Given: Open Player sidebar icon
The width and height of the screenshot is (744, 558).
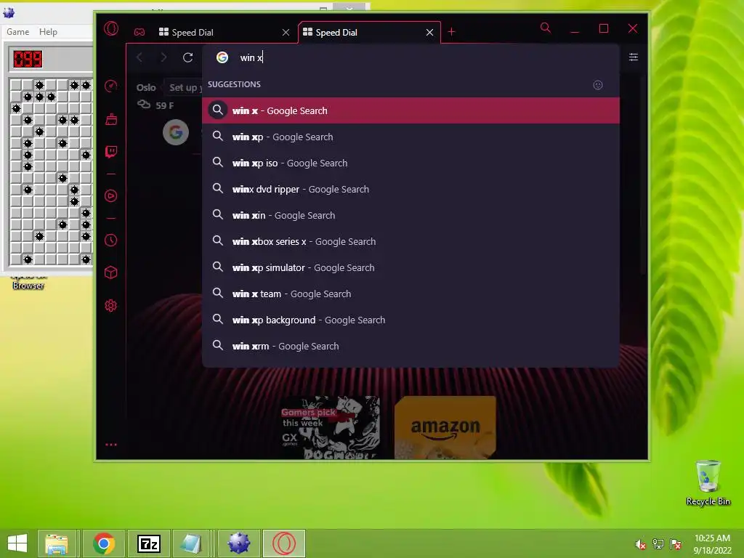Looking at the screenshot, I should [111, 196].
